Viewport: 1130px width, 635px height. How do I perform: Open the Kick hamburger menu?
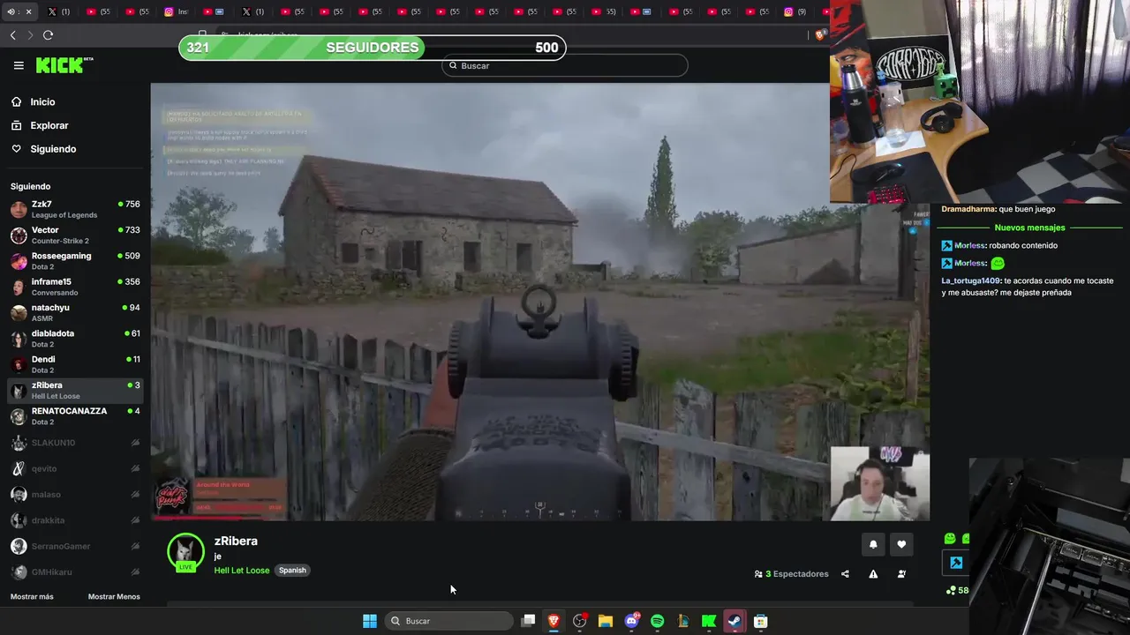pyautogui.click(x=19, y=65)
